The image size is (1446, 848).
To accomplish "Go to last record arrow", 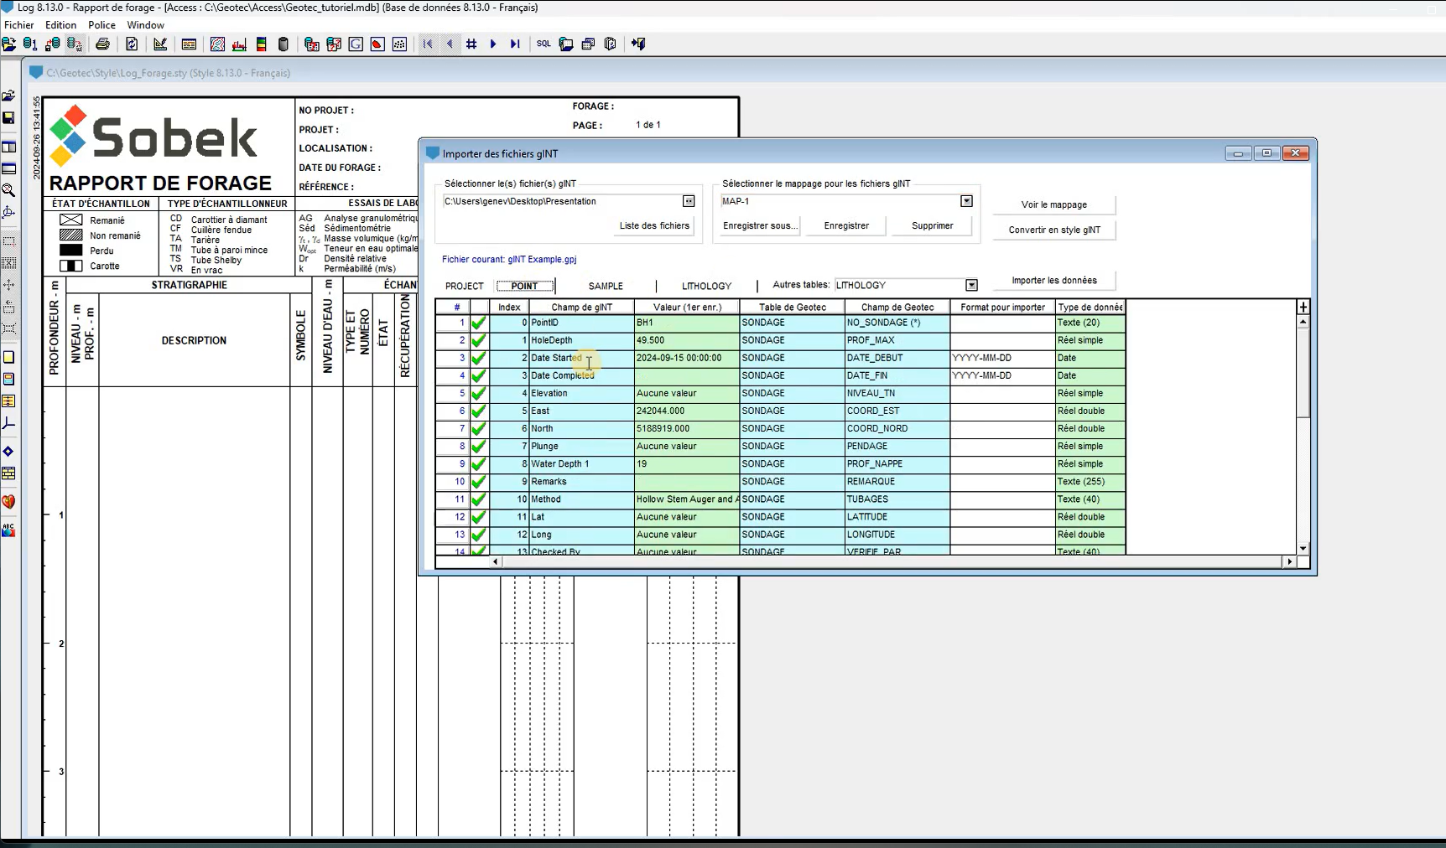I will coord(515,44).
